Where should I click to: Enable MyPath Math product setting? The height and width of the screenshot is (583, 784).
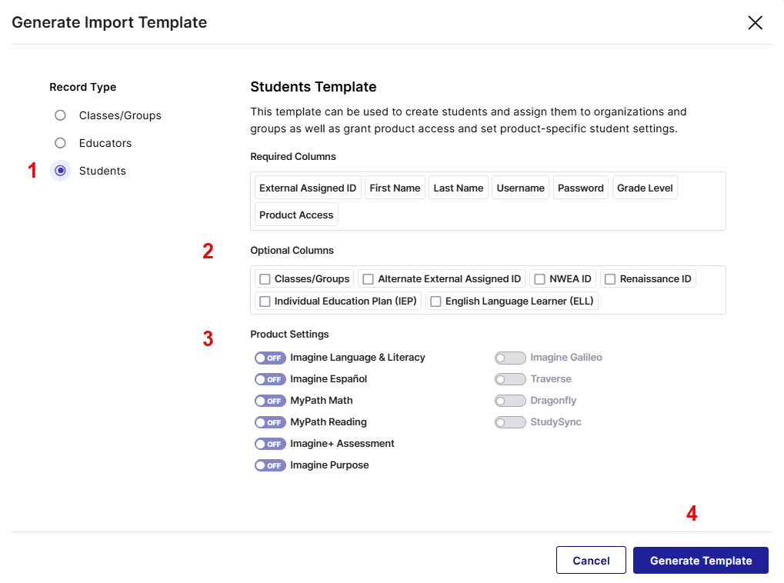point(270,401)
